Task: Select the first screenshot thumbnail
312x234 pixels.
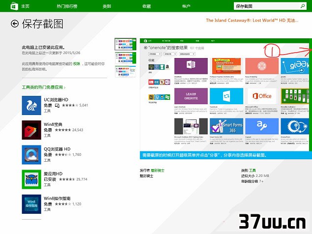Action: 125,44
